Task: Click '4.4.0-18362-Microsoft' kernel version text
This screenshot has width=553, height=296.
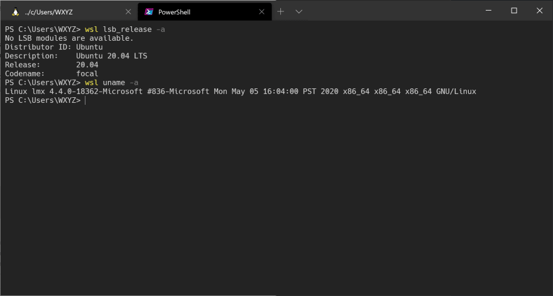Action: coord(96,92)
